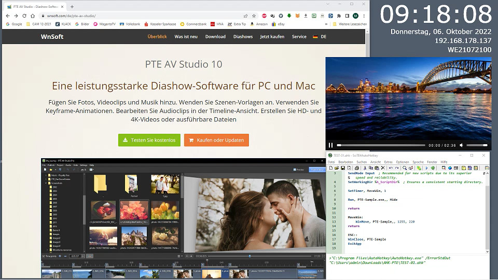Click Delete X icon in SciTE toolbar

click(383, 168)
